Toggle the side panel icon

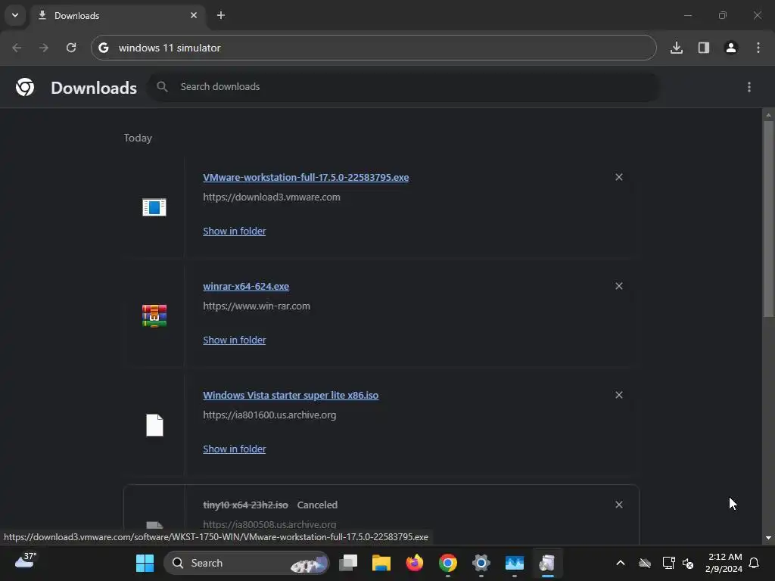(x=704, y=48)
